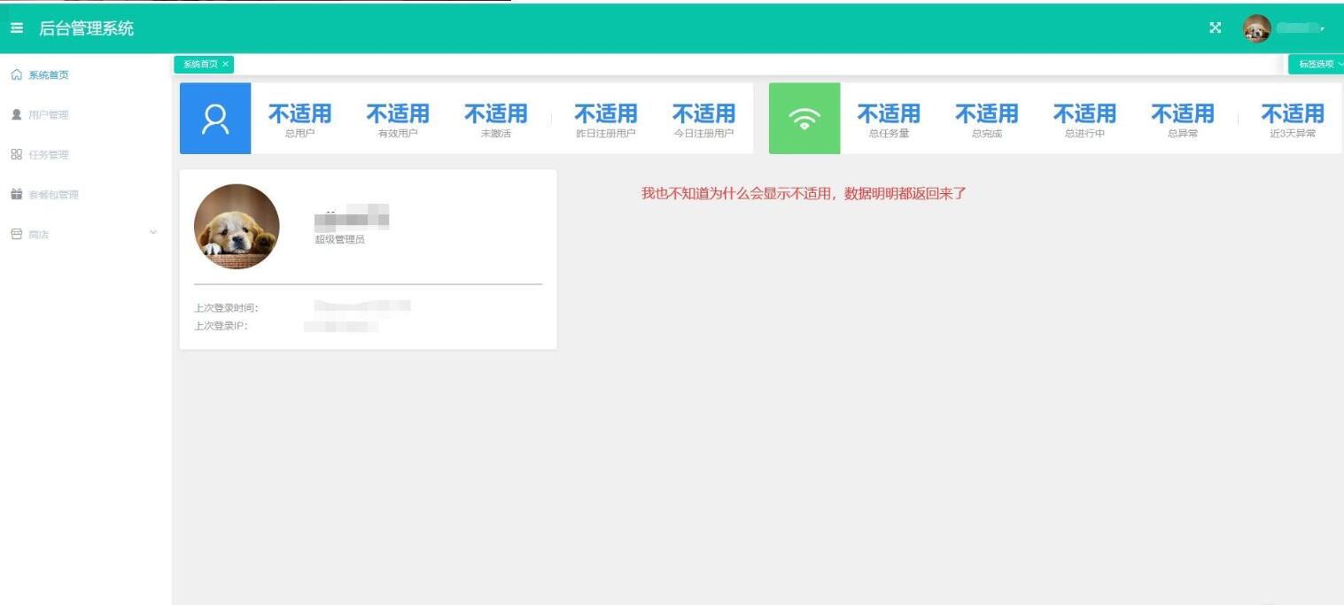Close the 系统首页 tab

[x=226, y=65]
